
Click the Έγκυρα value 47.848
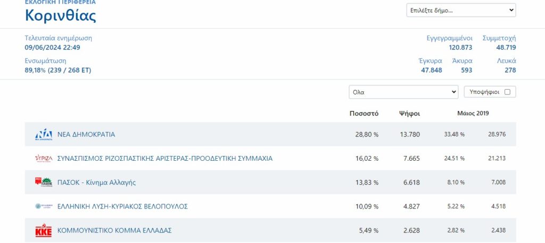(432, 71)
